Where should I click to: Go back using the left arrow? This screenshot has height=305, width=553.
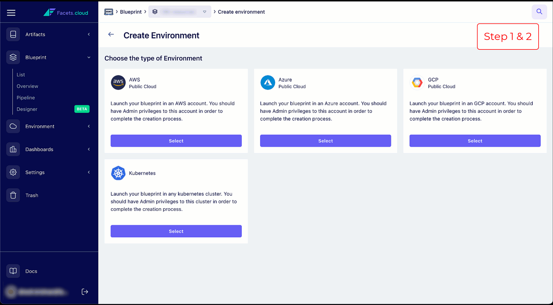[111, 34]
